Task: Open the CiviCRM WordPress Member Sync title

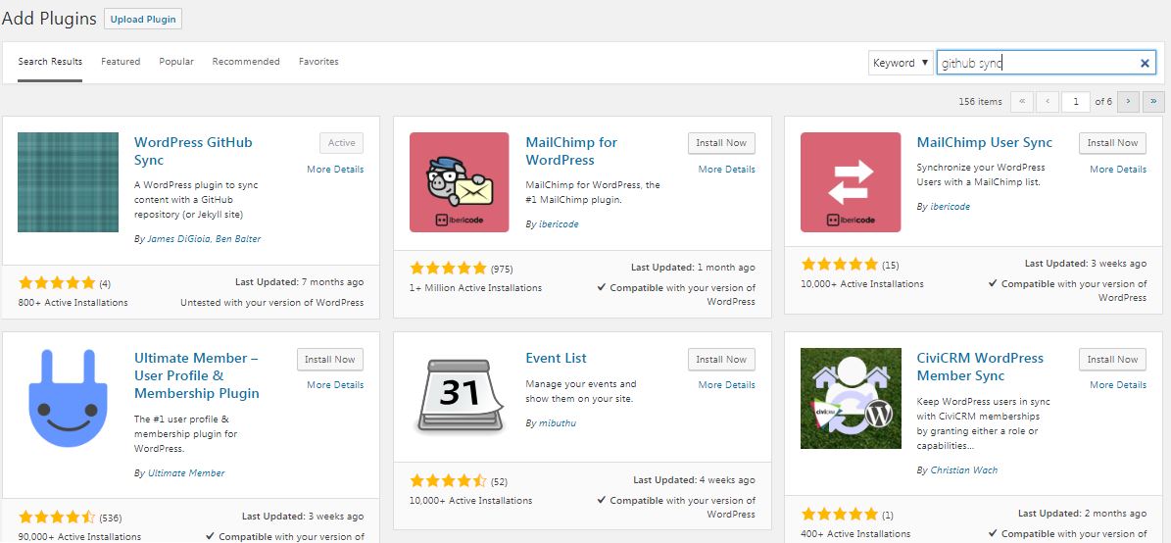Action: (x=980, y=367)
